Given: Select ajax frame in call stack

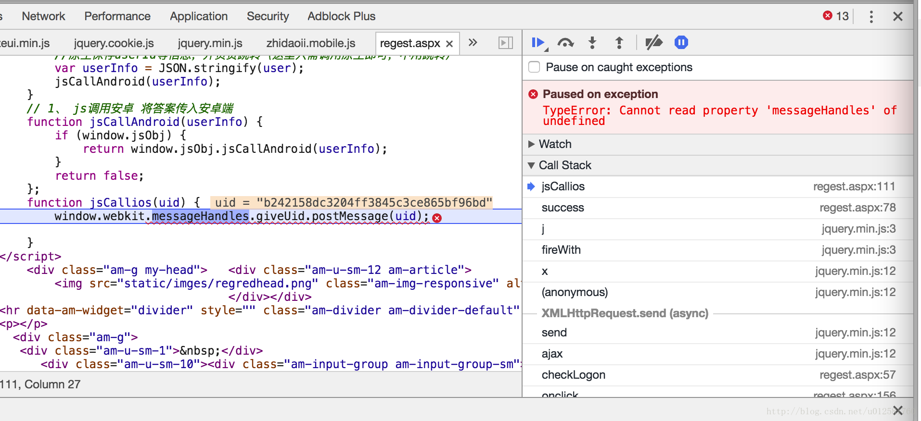Looking at the screenshot, I should click(x=717, y=354).
